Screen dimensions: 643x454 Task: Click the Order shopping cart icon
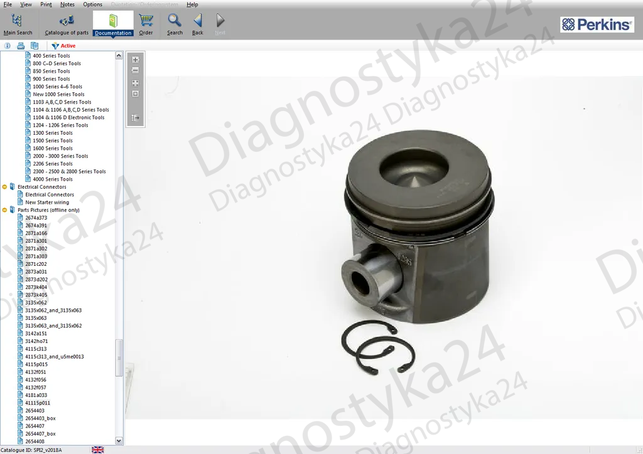[x=146, y=24]
